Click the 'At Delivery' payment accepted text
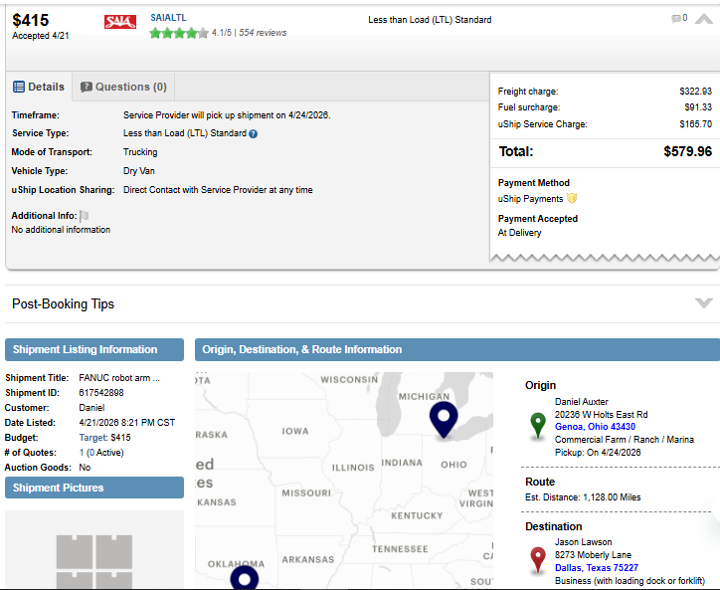 pyautogui.click(x=519, y=233)
